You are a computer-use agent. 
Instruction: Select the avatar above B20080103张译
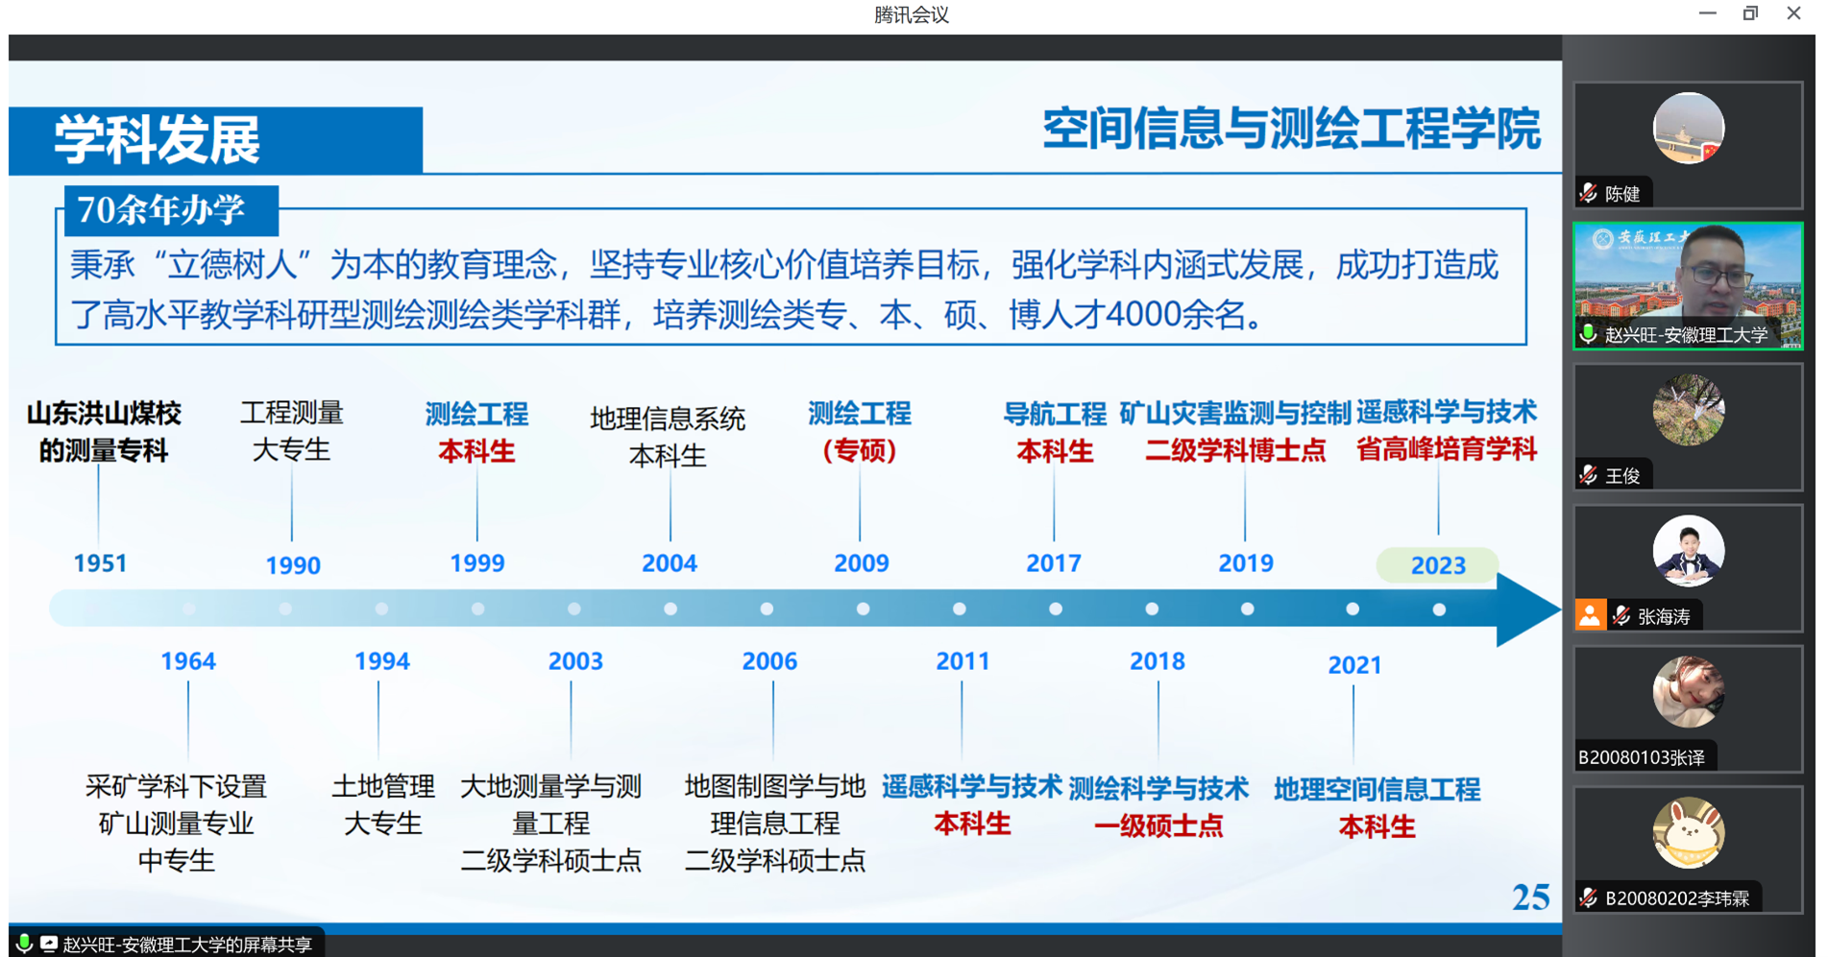pos(1688,692)
